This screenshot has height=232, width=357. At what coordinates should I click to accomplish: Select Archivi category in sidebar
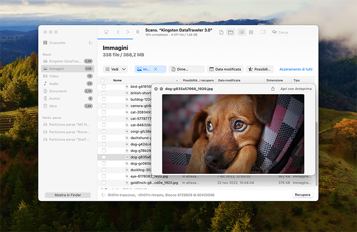coord(67,98)
